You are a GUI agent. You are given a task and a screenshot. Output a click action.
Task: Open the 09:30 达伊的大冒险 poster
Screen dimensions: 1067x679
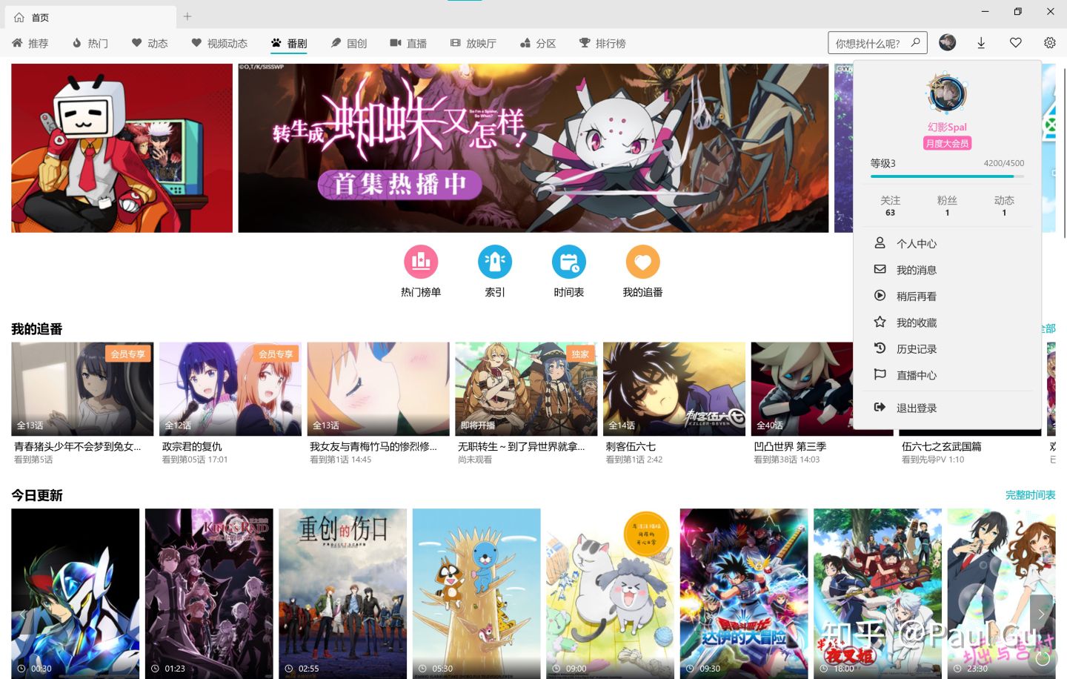coord(744,593)
